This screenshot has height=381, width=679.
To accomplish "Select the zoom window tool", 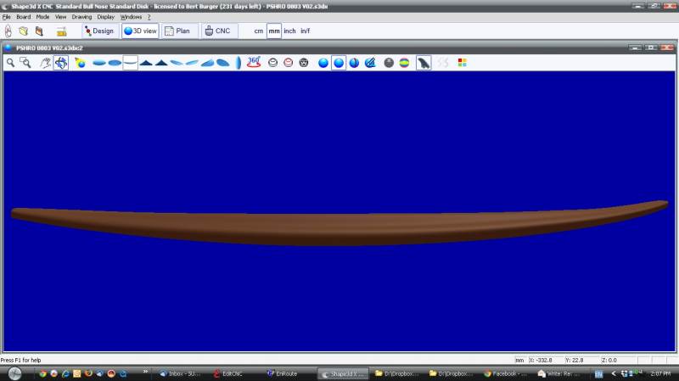I will (x=25, y=62).
